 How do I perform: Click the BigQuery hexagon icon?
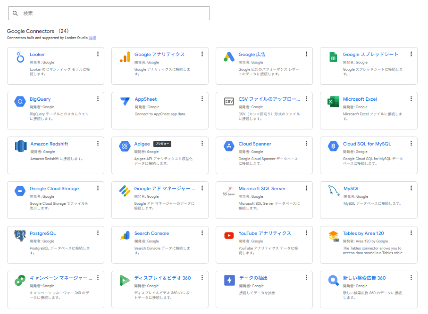20,102
